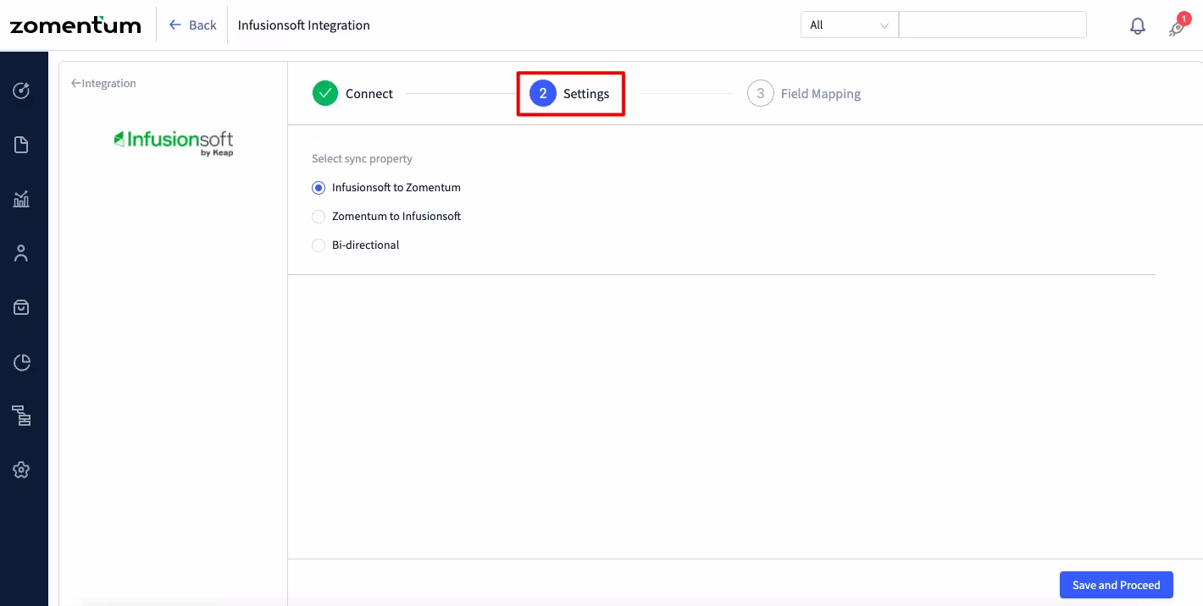Click Save and Proceed
The image size is (1203, 606).
tap(1116, 585)
